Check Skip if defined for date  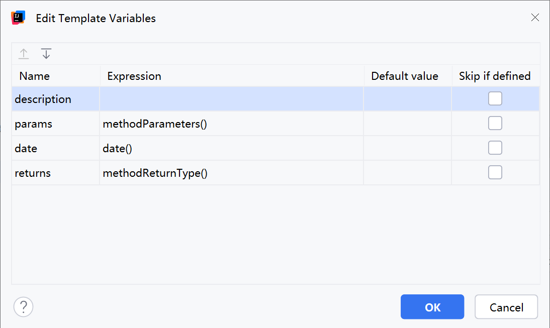(495, 148)
